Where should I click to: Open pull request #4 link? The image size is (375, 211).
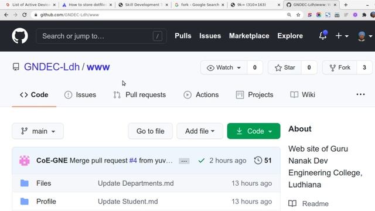133,161
